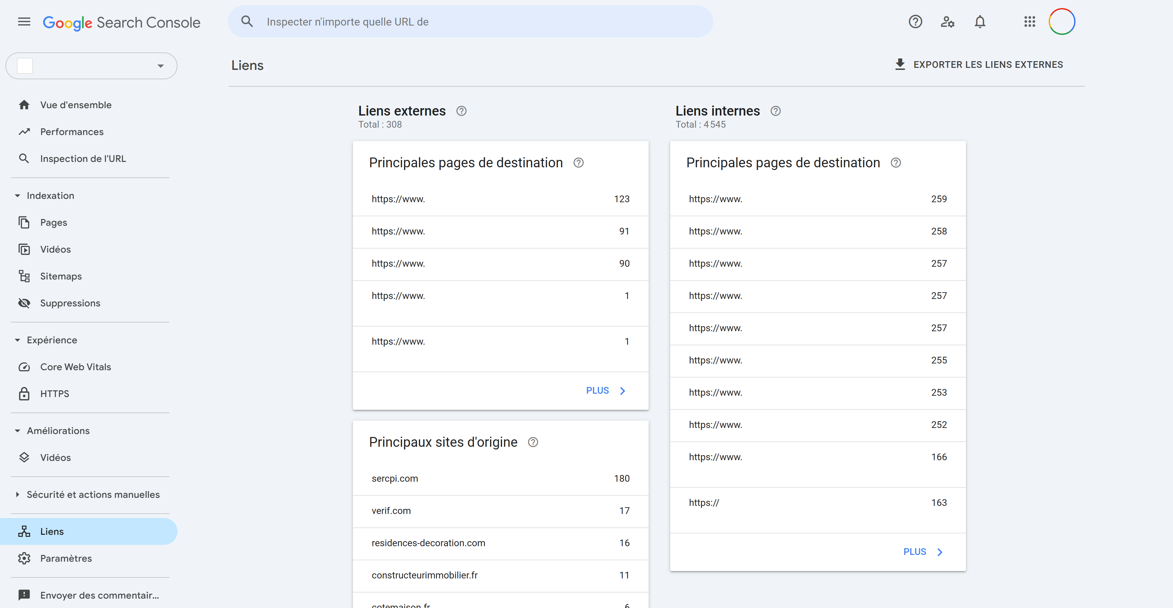Open the notifications bell
This screenshot has width=1173, height=608.
[x=980, y=21]
